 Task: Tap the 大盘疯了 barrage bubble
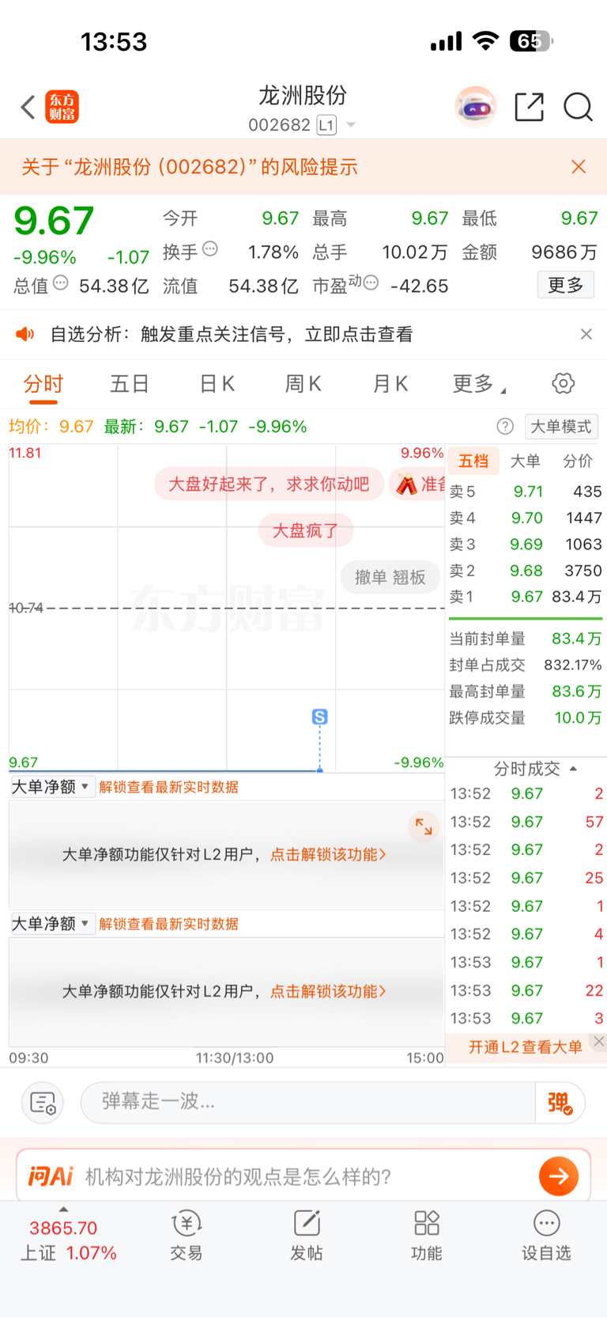(x=305, y=530)
